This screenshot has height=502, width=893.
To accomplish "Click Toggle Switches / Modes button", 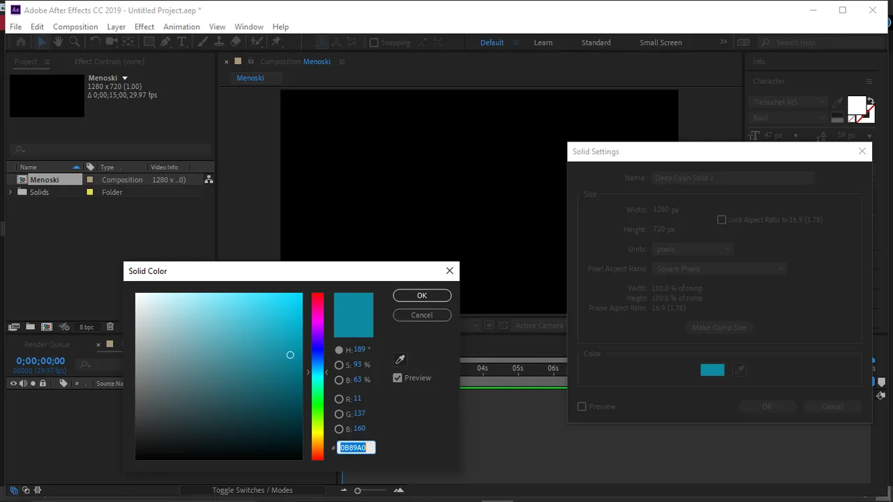I will click(x=253, y=490).
